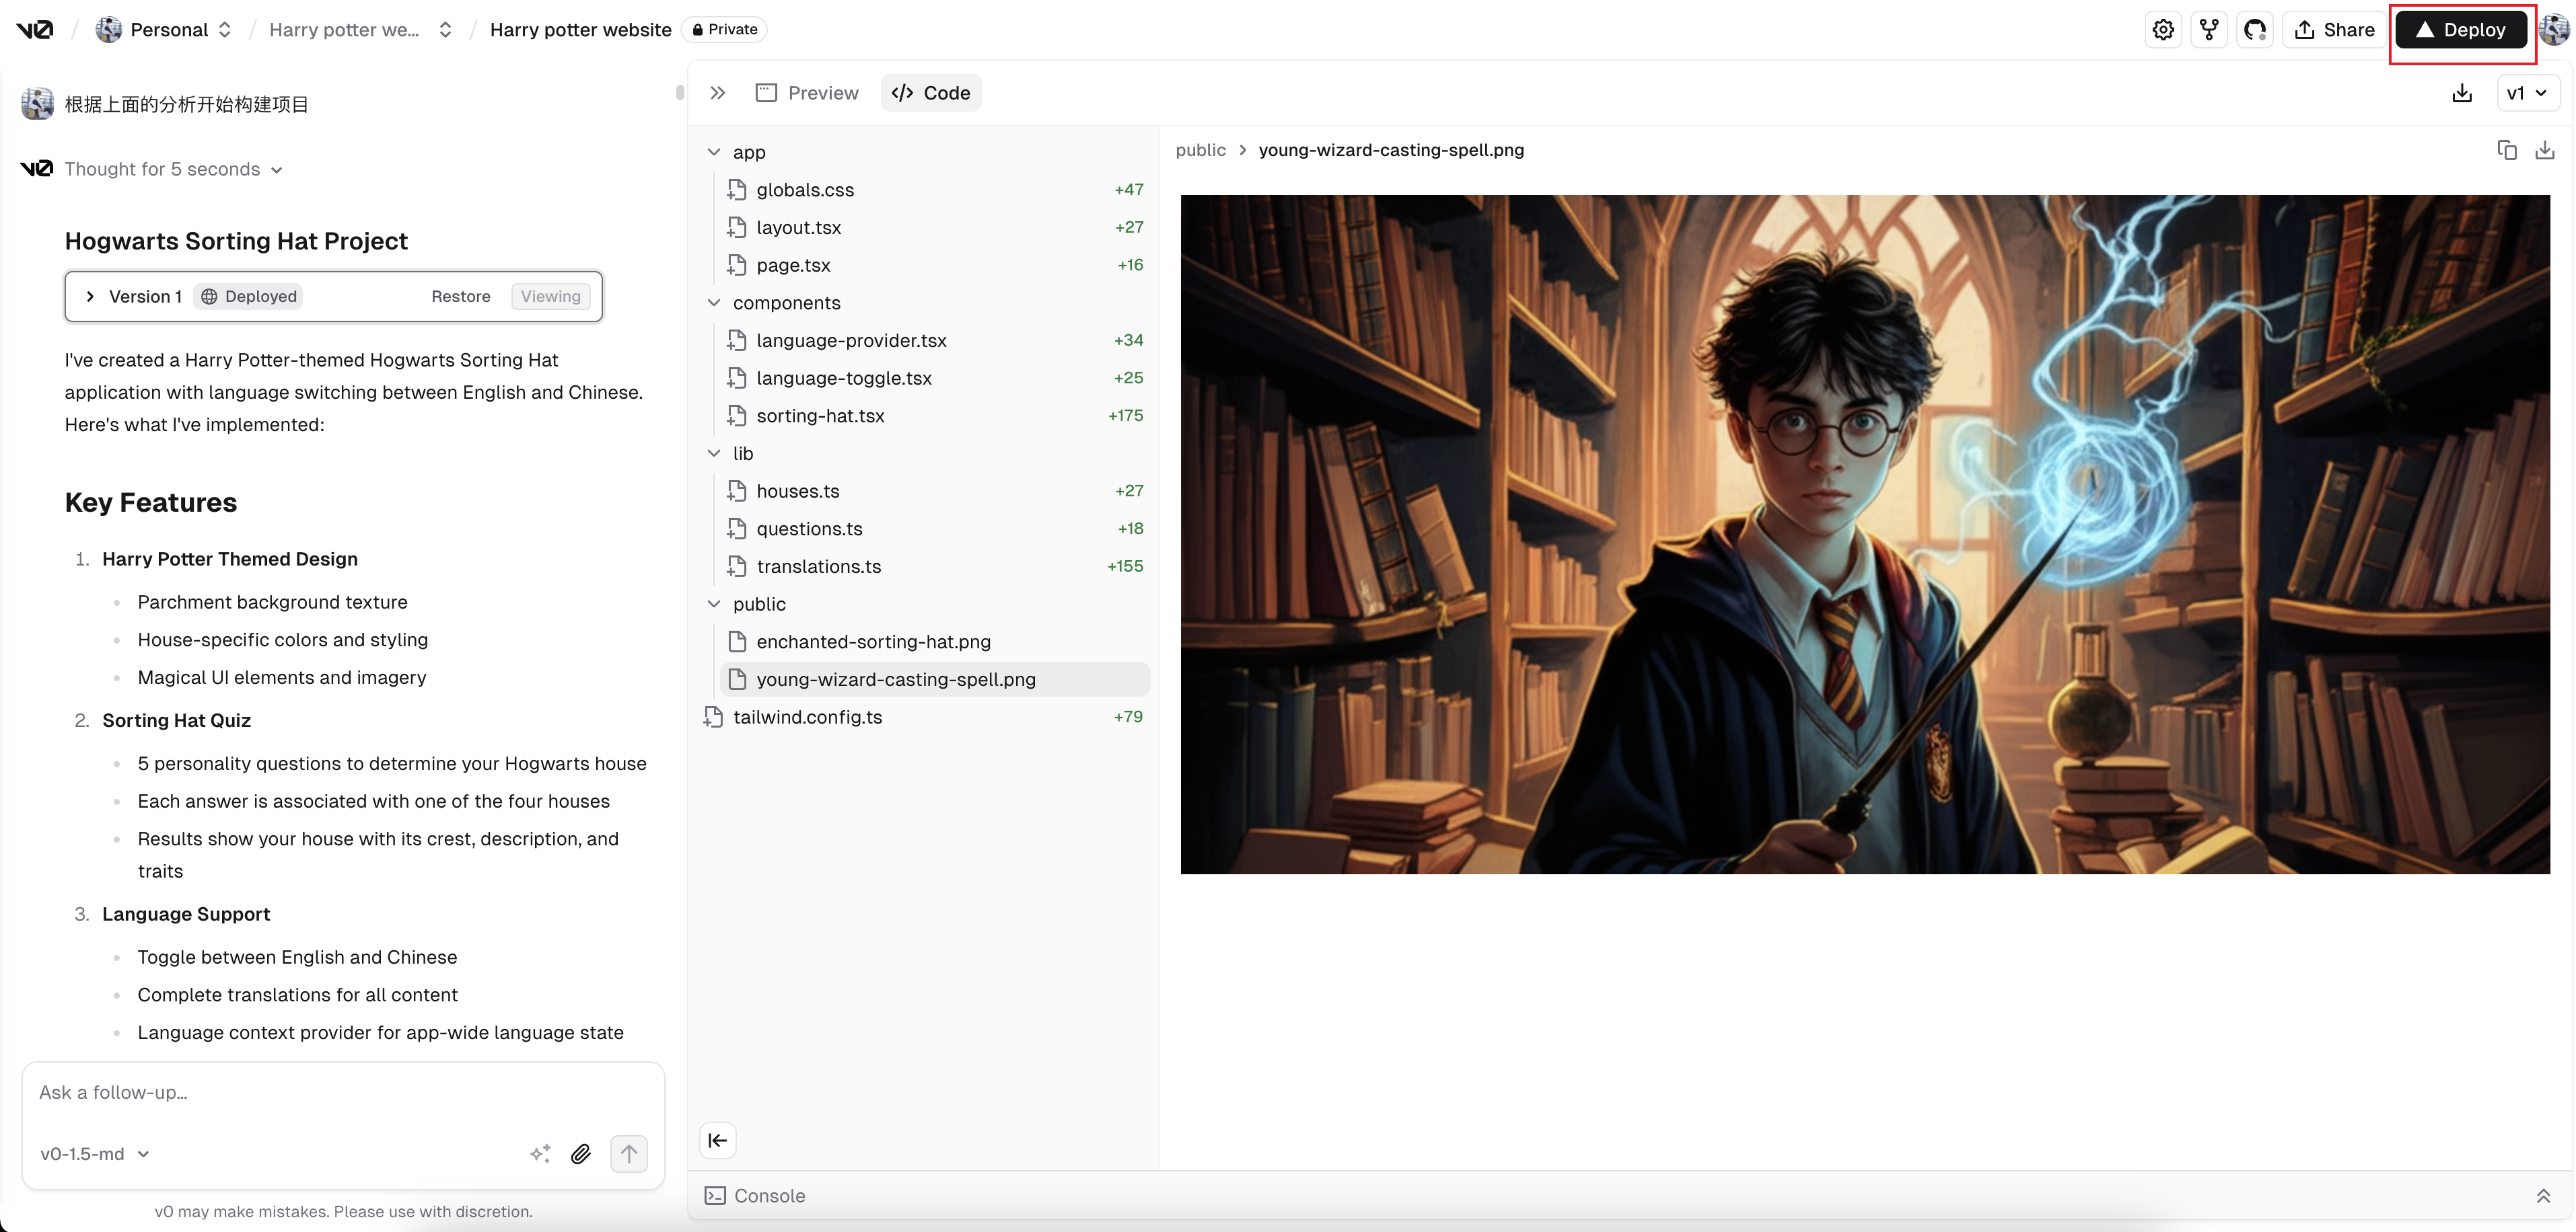Copy the file contents icon
The image size is (2576, 1232).
[2506, 150]
